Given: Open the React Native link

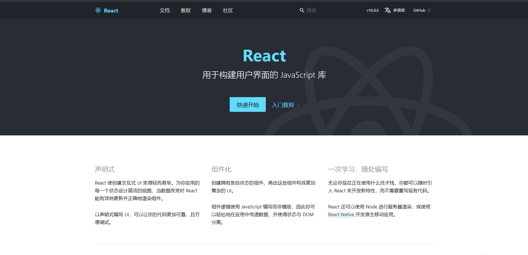Looking at the screenshot, I should coord(341,214).
